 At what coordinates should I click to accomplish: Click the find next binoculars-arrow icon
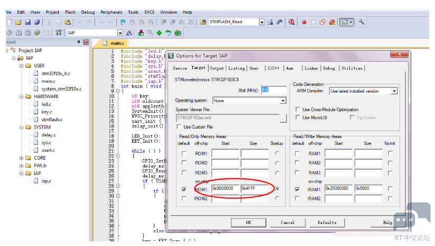[x=280, y=22]
